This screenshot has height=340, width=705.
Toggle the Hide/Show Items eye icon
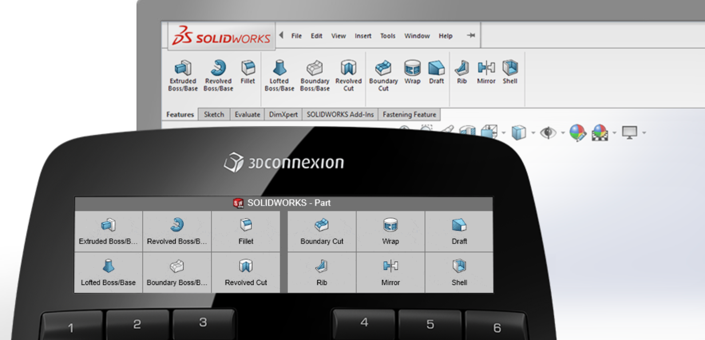[548, 132]
